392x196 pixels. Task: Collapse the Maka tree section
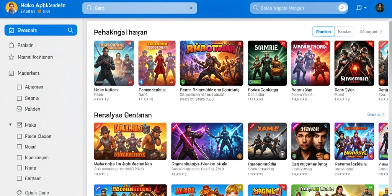pos(10,124)
